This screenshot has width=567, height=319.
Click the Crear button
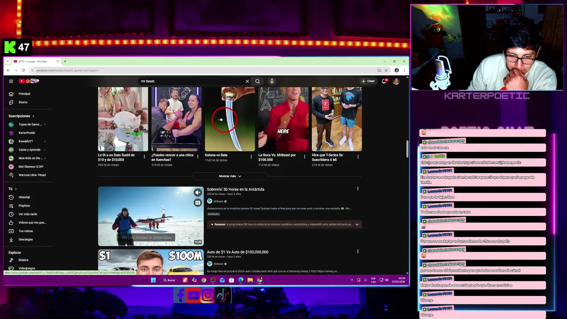[x=369, y=81]
